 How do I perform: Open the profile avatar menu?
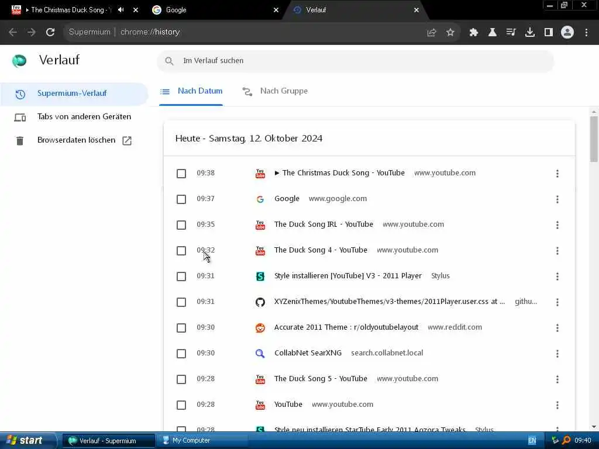(x=567, y=33)
